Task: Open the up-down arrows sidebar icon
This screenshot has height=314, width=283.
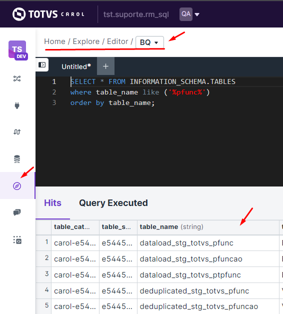Action: tap(17, 132)
